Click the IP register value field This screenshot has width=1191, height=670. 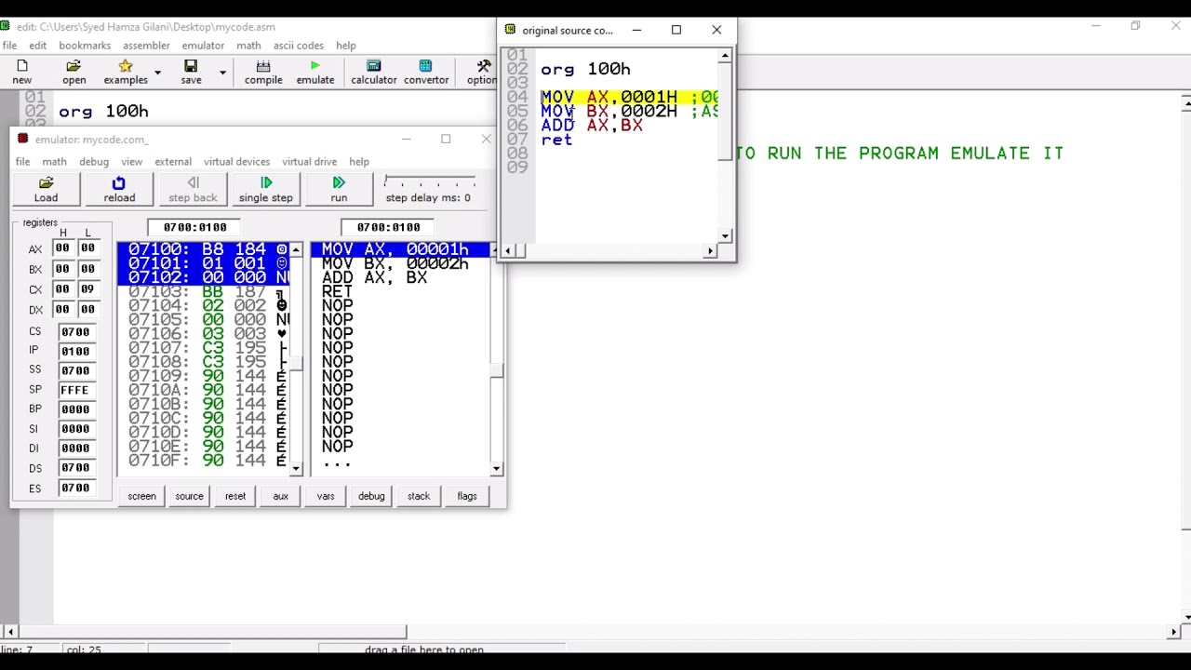(x=75, y=352)
